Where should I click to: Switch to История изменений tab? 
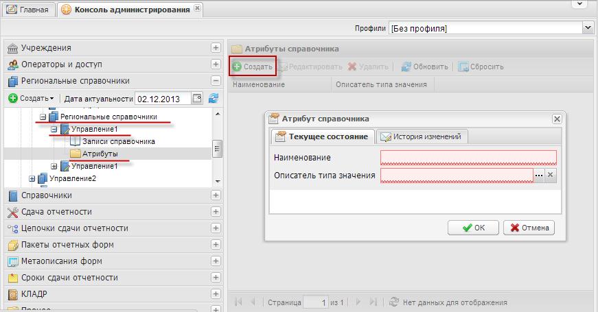[422, 136]
